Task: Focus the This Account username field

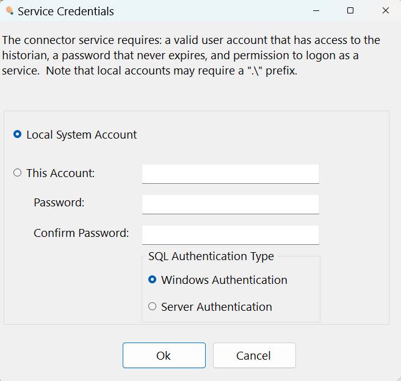Action: point(231,174)
